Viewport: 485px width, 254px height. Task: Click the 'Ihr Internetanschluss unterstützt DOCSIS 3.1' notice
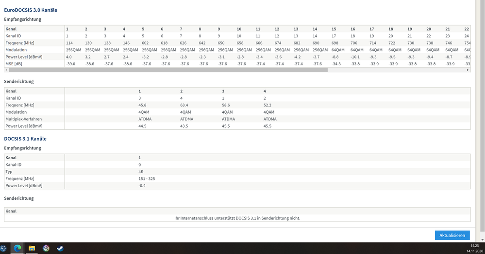(x=237, y=218)
